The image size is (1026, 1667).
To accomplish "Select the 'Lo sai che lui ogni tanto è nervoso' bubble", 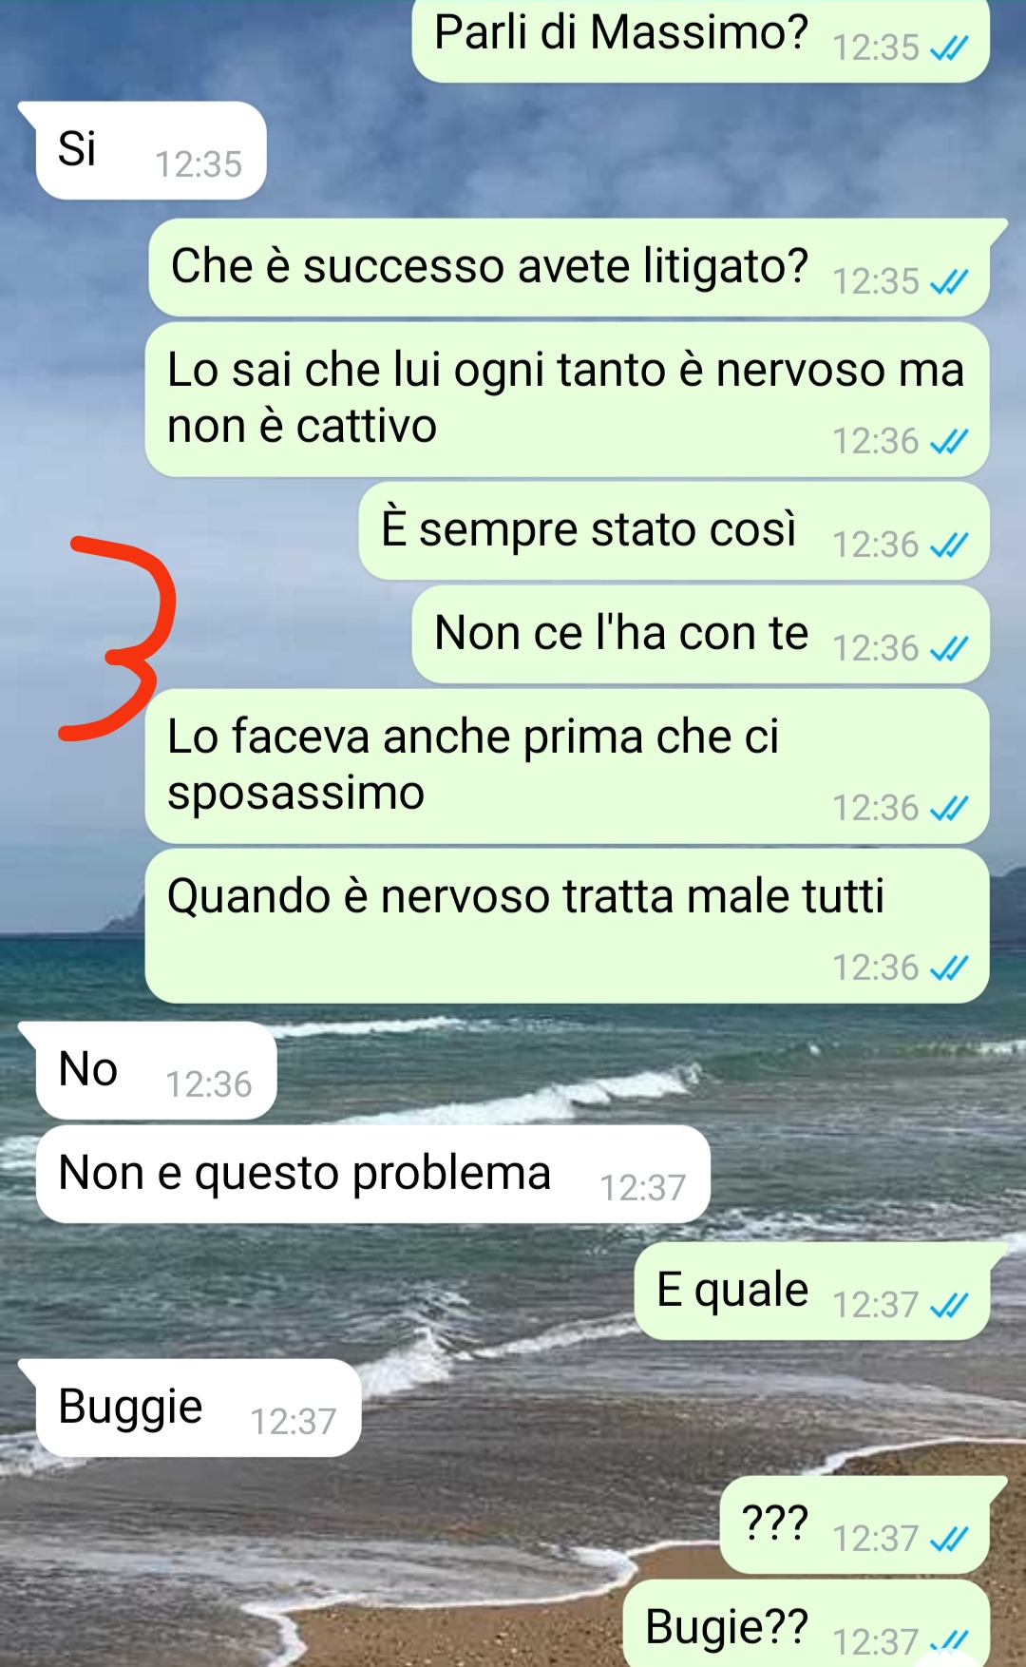I will point(567,399).
